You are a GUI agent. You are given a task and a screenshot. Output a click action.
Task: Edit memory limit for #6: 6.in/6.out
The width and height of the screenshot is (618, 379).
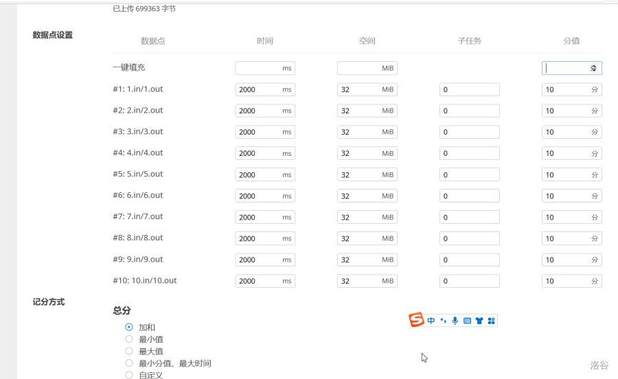367,196
